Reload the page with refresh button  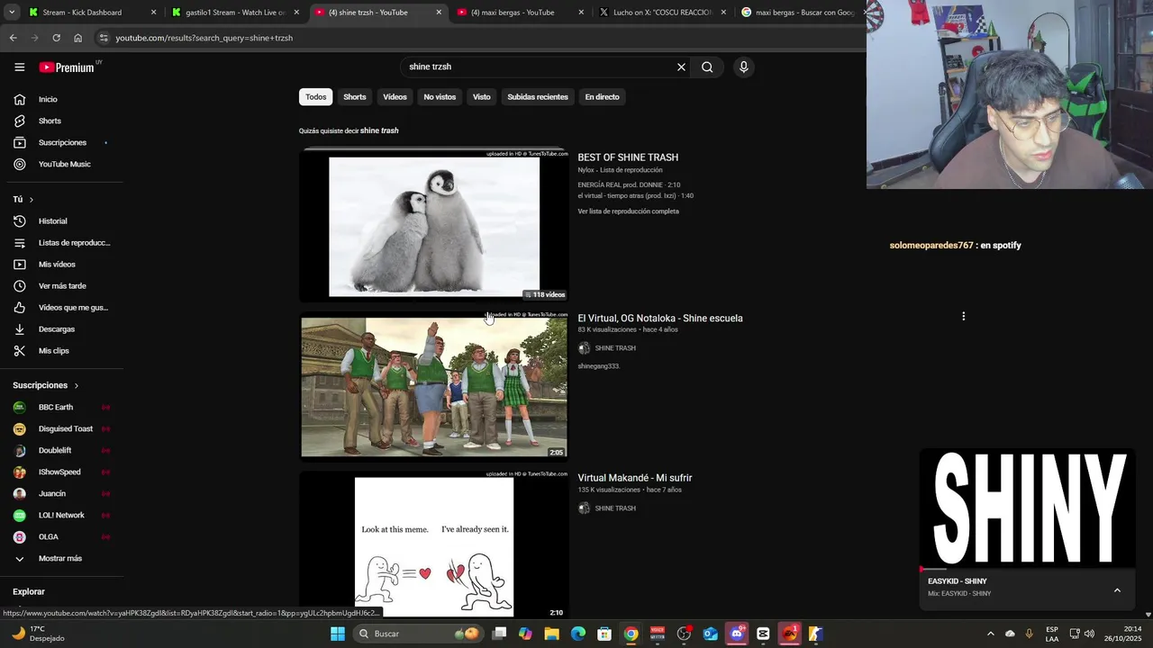pyautogui.click(x=56, y=38)
